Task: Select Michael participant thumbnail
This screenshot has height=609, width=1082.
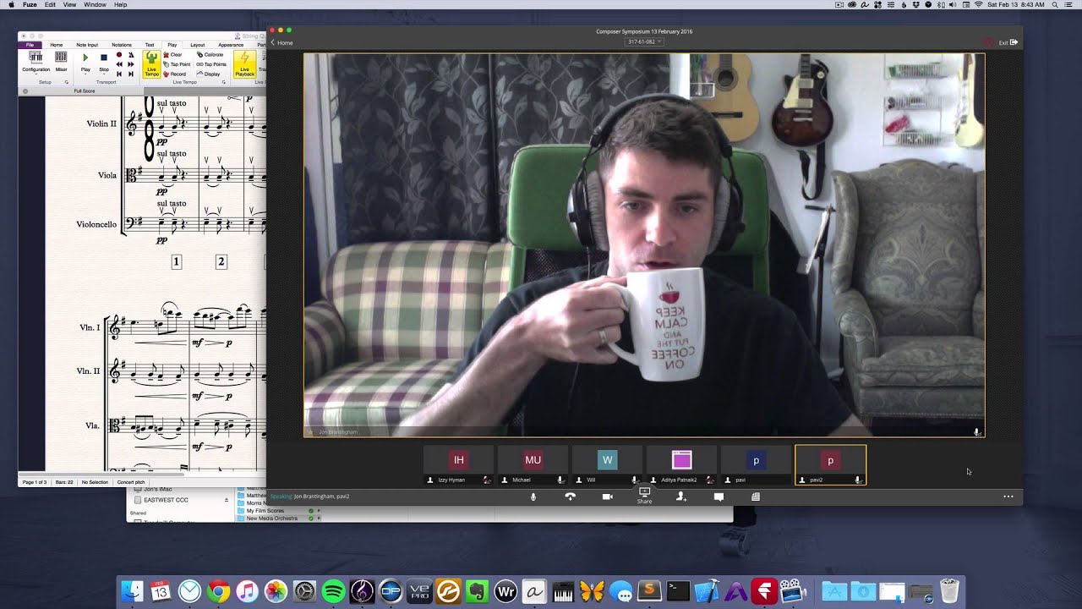Action: tap(533, 465)
